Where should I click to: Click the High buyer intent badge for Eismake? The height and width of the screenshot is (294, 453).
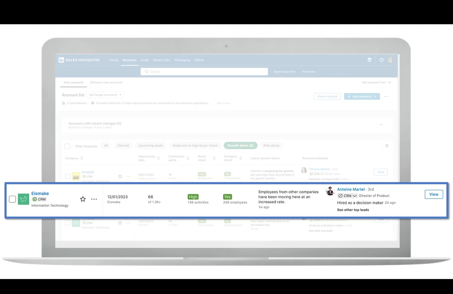(193, 197)
